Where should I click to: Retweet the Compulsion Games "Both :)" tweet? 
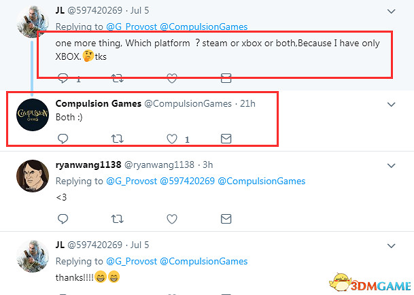pyautogui.click(x=117, y=139)
